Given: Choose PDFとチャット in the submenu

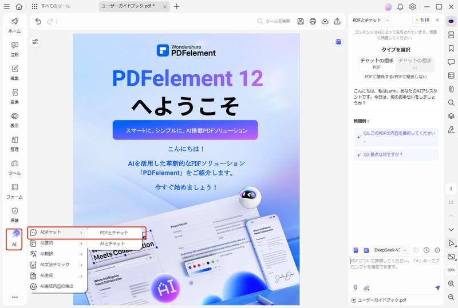Looking at the screenshot, I should pos(114,233).
